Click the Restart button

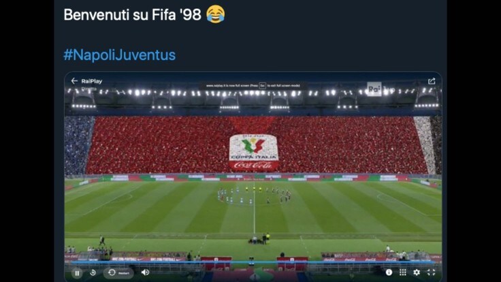(x=119, y=272)
